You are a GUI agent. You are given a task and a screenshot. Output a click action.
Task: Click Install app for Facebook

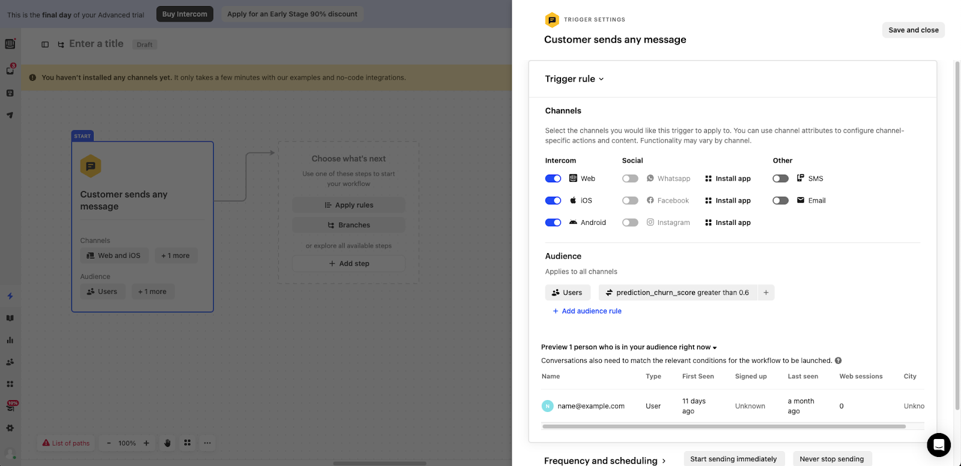click(728, 200)
